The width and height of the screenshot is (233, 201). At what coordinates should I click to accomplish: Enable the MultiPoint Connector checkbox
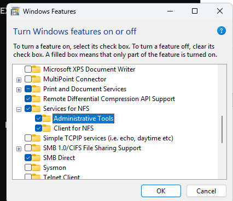click(x=28, y=79)
